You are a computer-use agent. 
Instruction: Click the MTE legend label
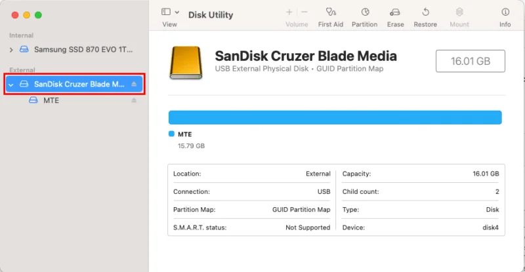185,134
